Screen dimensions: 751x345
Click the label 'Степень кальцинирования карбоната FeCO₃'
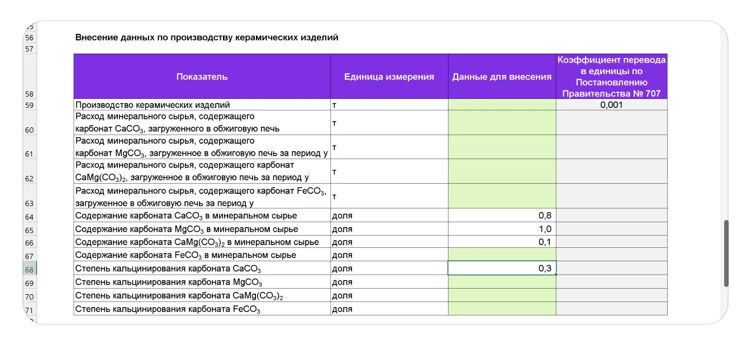point(168,309)
